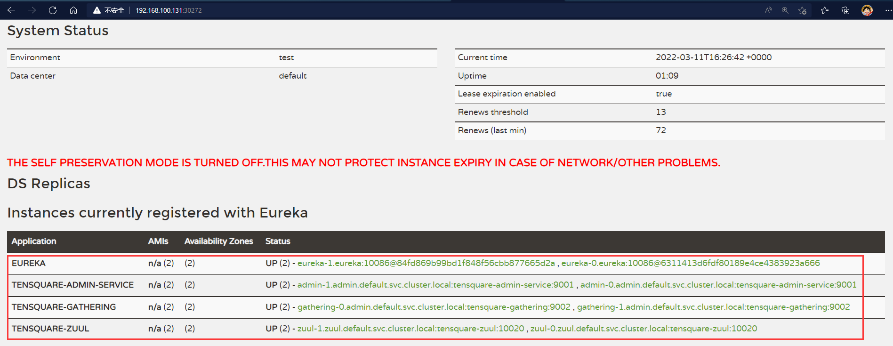Click the Availability Zones column header

coord(219,241)
